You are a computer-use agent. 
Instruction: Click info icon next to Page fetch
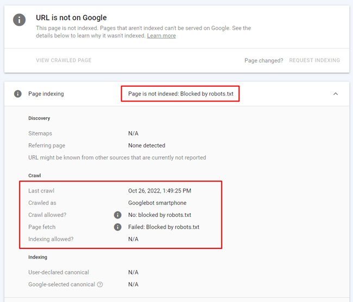(117, 227)
